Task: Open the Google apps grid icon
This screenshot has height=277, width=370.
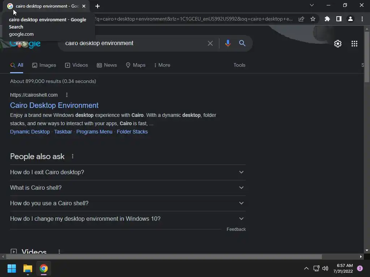Action: (x=354, y=44)
